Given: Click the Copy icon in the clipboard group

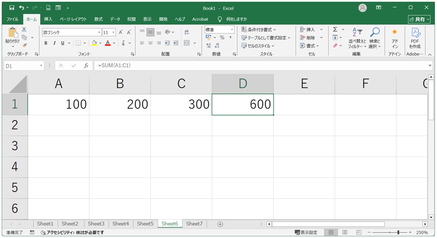Looking at the screenshot, I should click(24, 37).
